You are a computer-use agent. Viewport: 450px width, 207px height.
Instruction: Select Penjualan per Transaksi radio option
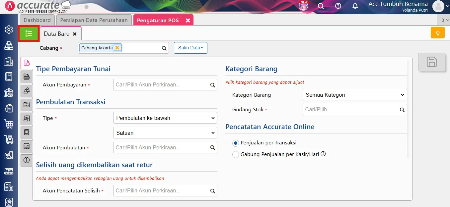[236, 143]
